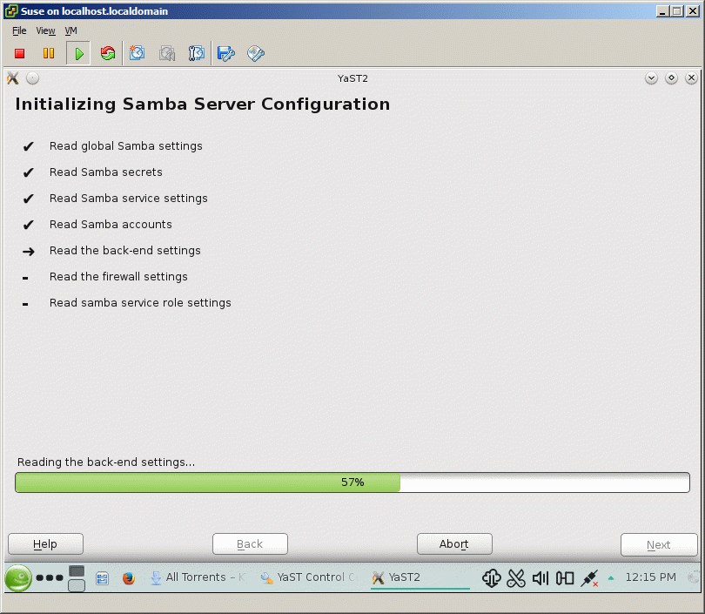Click the 'Read the back-end settings' step

coord(125,251)
